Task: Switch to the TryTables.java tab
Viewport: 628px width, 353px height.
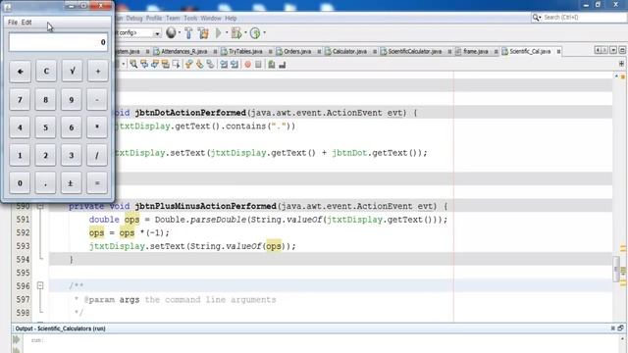Action: 245,52
